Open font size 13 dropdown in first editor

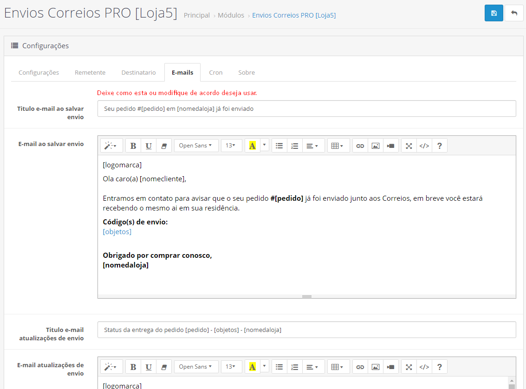point(231,146)
